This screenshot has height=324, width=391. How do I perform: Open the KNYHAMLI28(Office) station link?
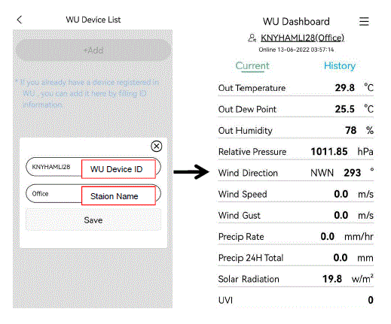[x=302, y=38]
